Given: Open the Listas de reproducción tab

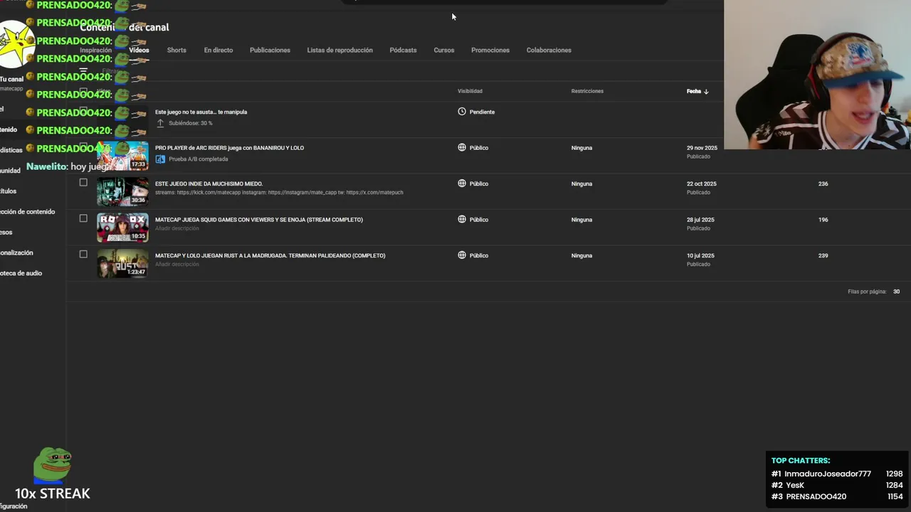Looking at the screenshot, I should click(339, 50).
